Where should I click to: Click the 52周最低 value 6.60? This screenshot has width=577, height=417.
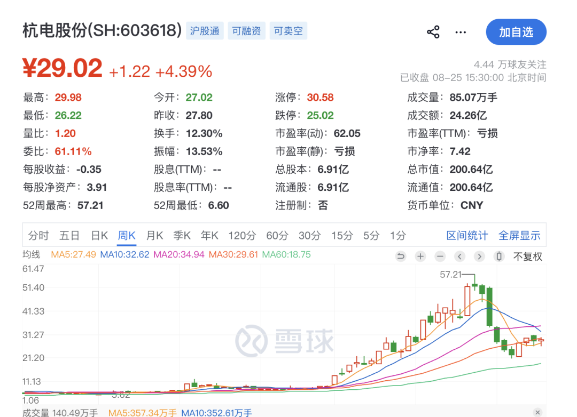coord(219,205)
